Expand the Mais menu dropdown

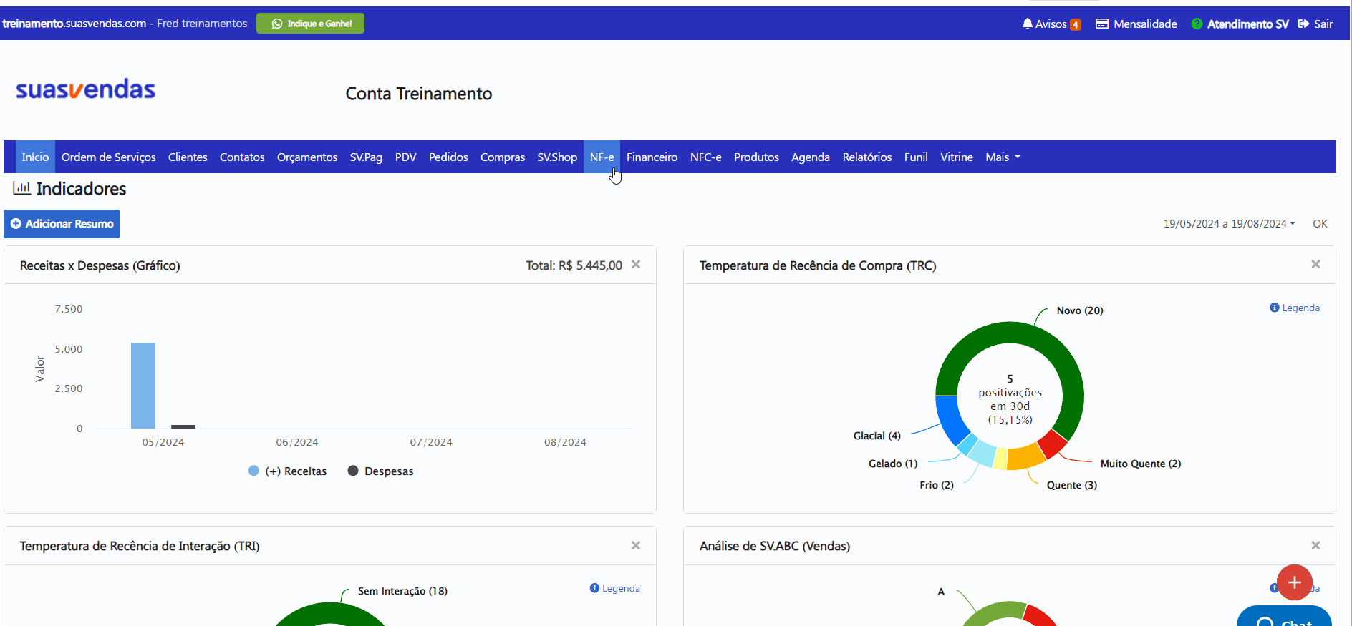pos(1003,157)
